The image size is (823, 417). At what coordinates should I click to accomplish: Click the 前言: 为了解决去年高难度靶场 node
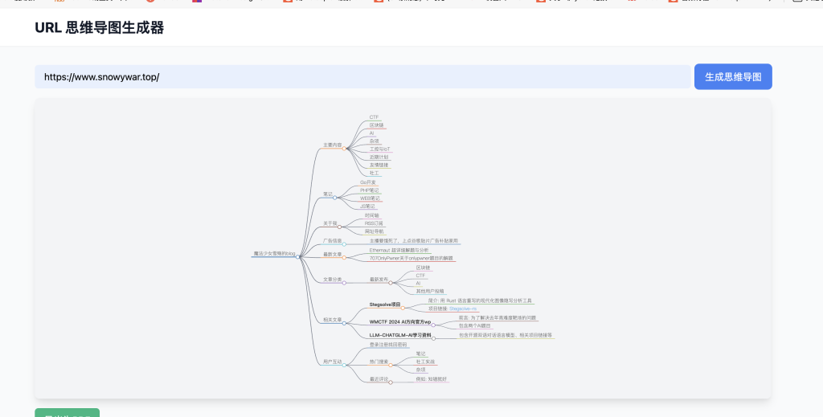(497, 318)
